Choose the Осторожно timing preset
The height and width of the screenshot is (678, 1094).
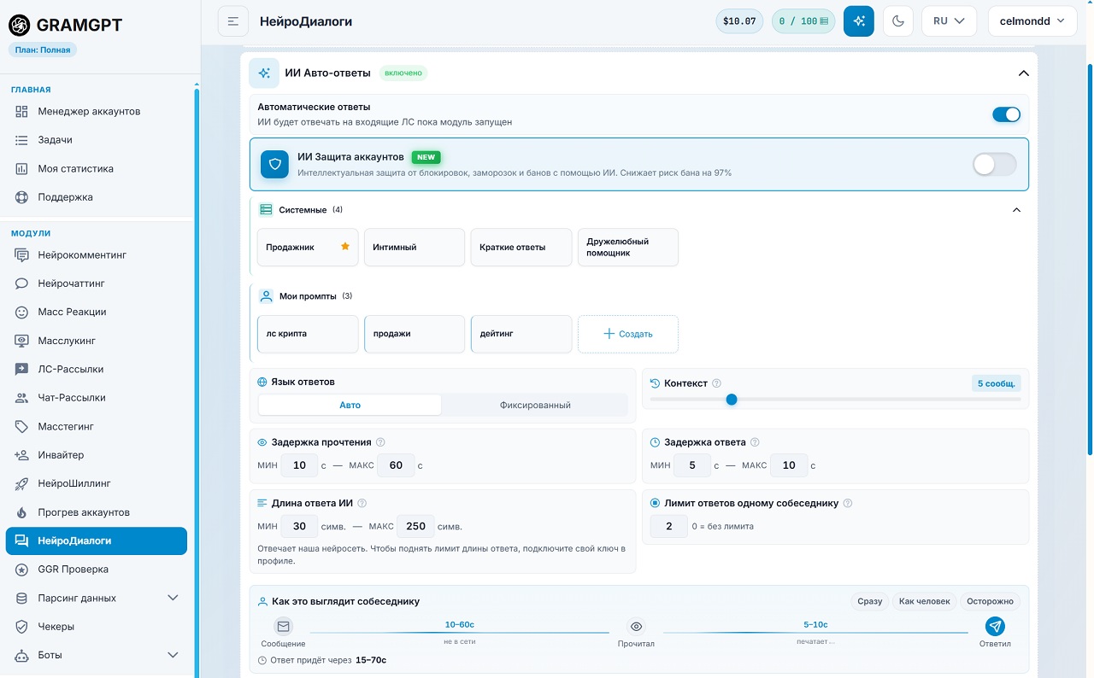click(990, 601)
